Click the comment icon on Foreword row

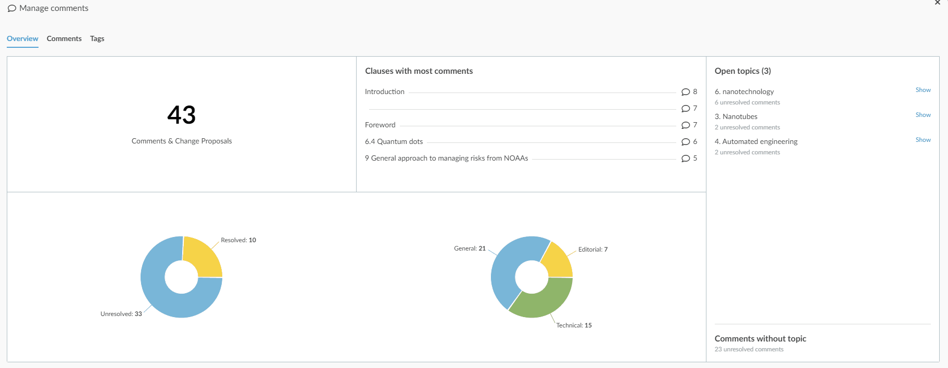click(686, 125)
